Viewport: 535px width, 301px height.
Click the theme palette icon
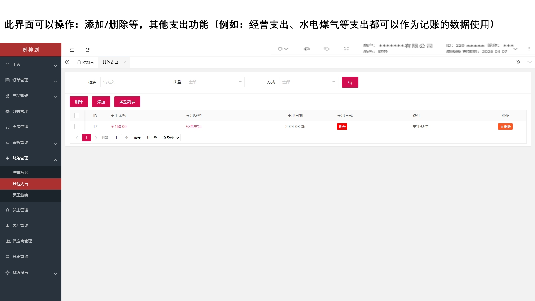307,49
